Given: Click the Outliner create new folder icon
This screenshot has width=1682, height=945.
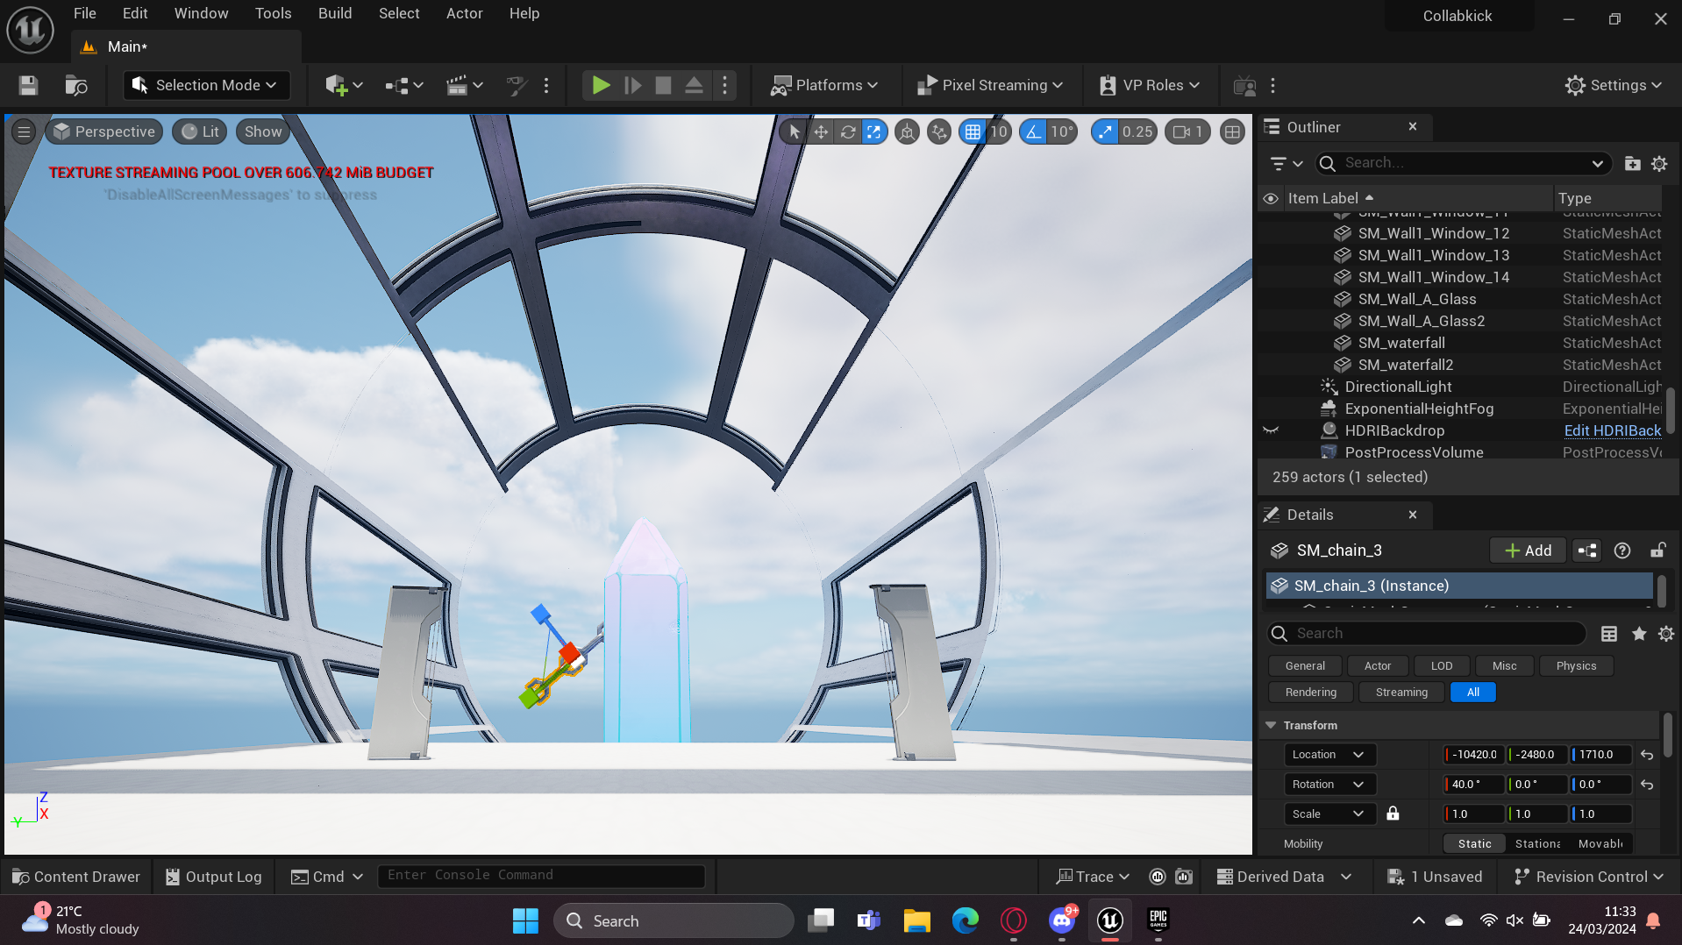Looking at the screenshot, I should (x=1632, y=163).
